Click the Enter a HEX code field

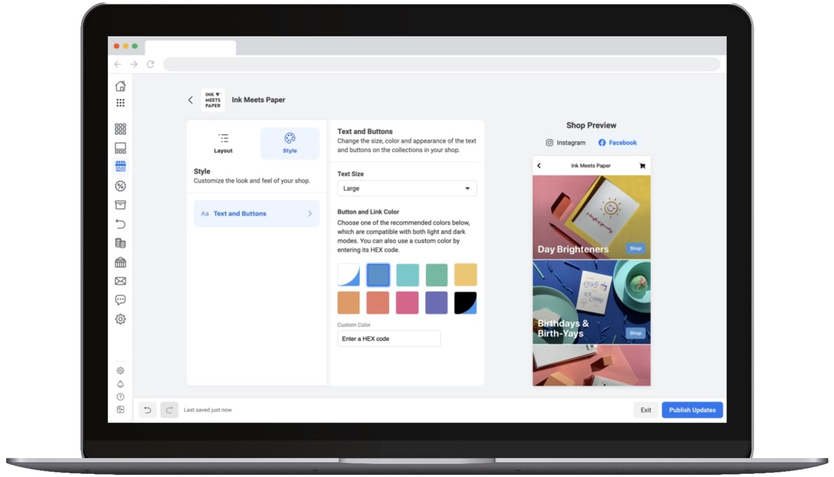coord(389,339)
